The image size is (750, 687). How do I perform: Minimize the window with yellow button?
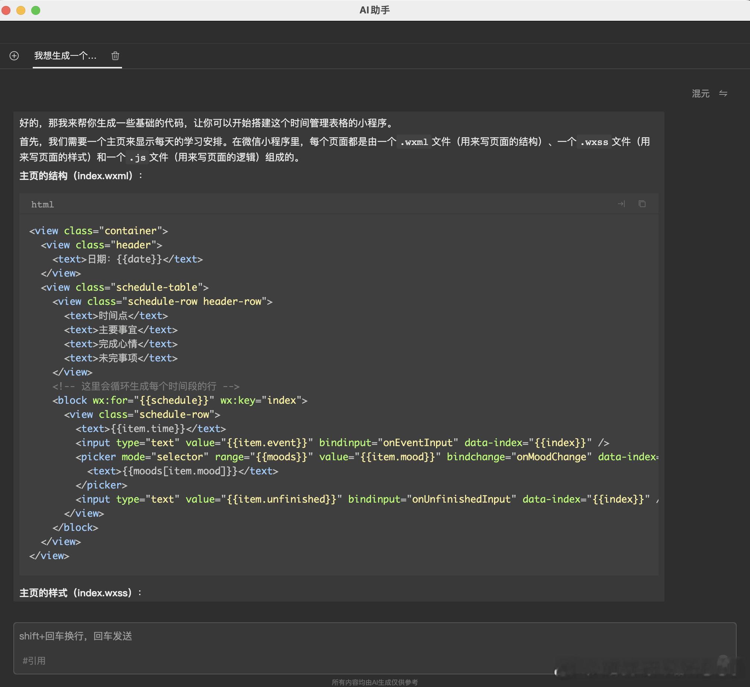pos(21,10)
